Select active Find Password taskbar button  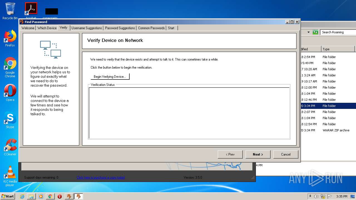pos(78,196)
